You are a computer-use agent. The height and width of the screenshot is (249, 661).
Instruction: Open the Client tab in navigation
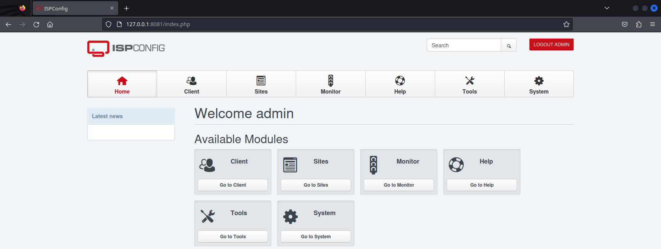pos(192,84)
